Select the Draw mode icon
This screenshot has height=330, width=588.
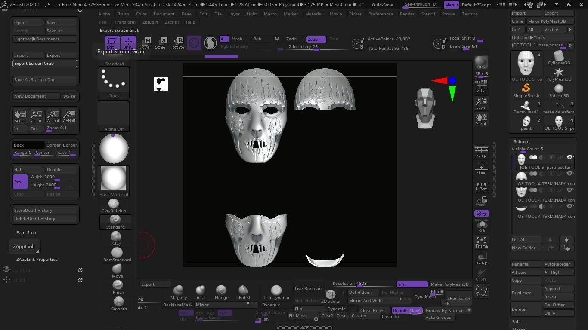click(128, 43)
